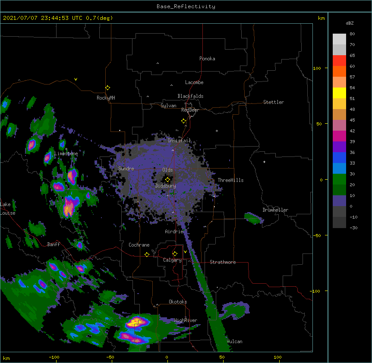Click the HighRiver city label
Screen dimensions: 372x363
pyautogui.click(x=186, y=320)
